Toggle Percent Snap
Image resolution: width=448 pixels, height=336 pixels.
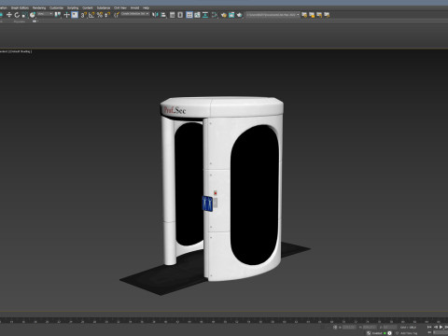pos(100,15)
